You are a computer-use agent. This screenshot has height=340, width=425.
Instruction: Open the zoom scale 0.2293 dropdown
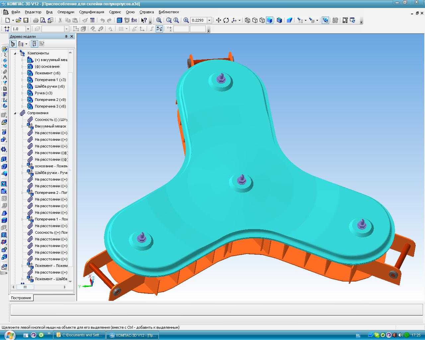209,20
